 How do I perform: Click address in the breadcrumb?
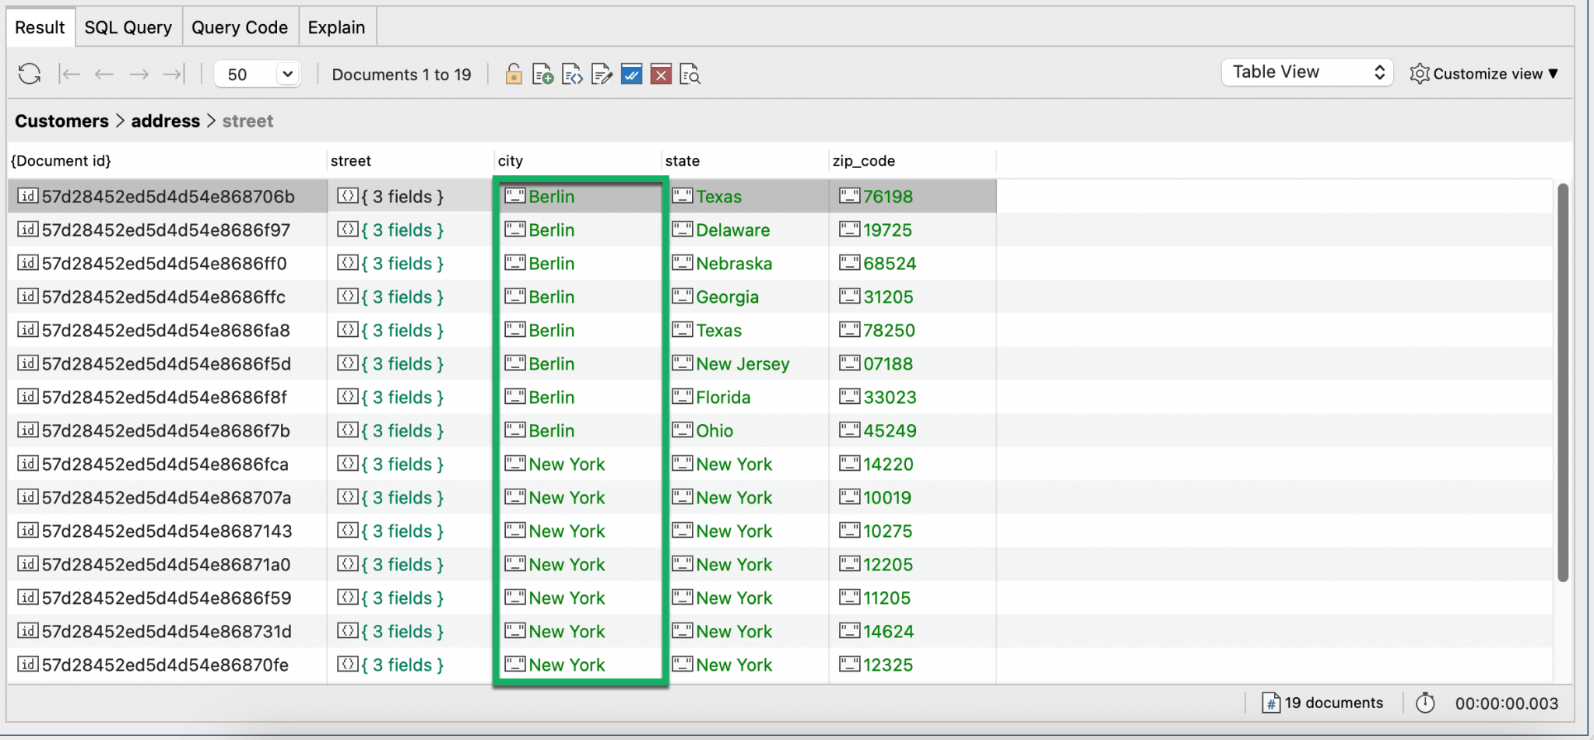tap(166, 121)
